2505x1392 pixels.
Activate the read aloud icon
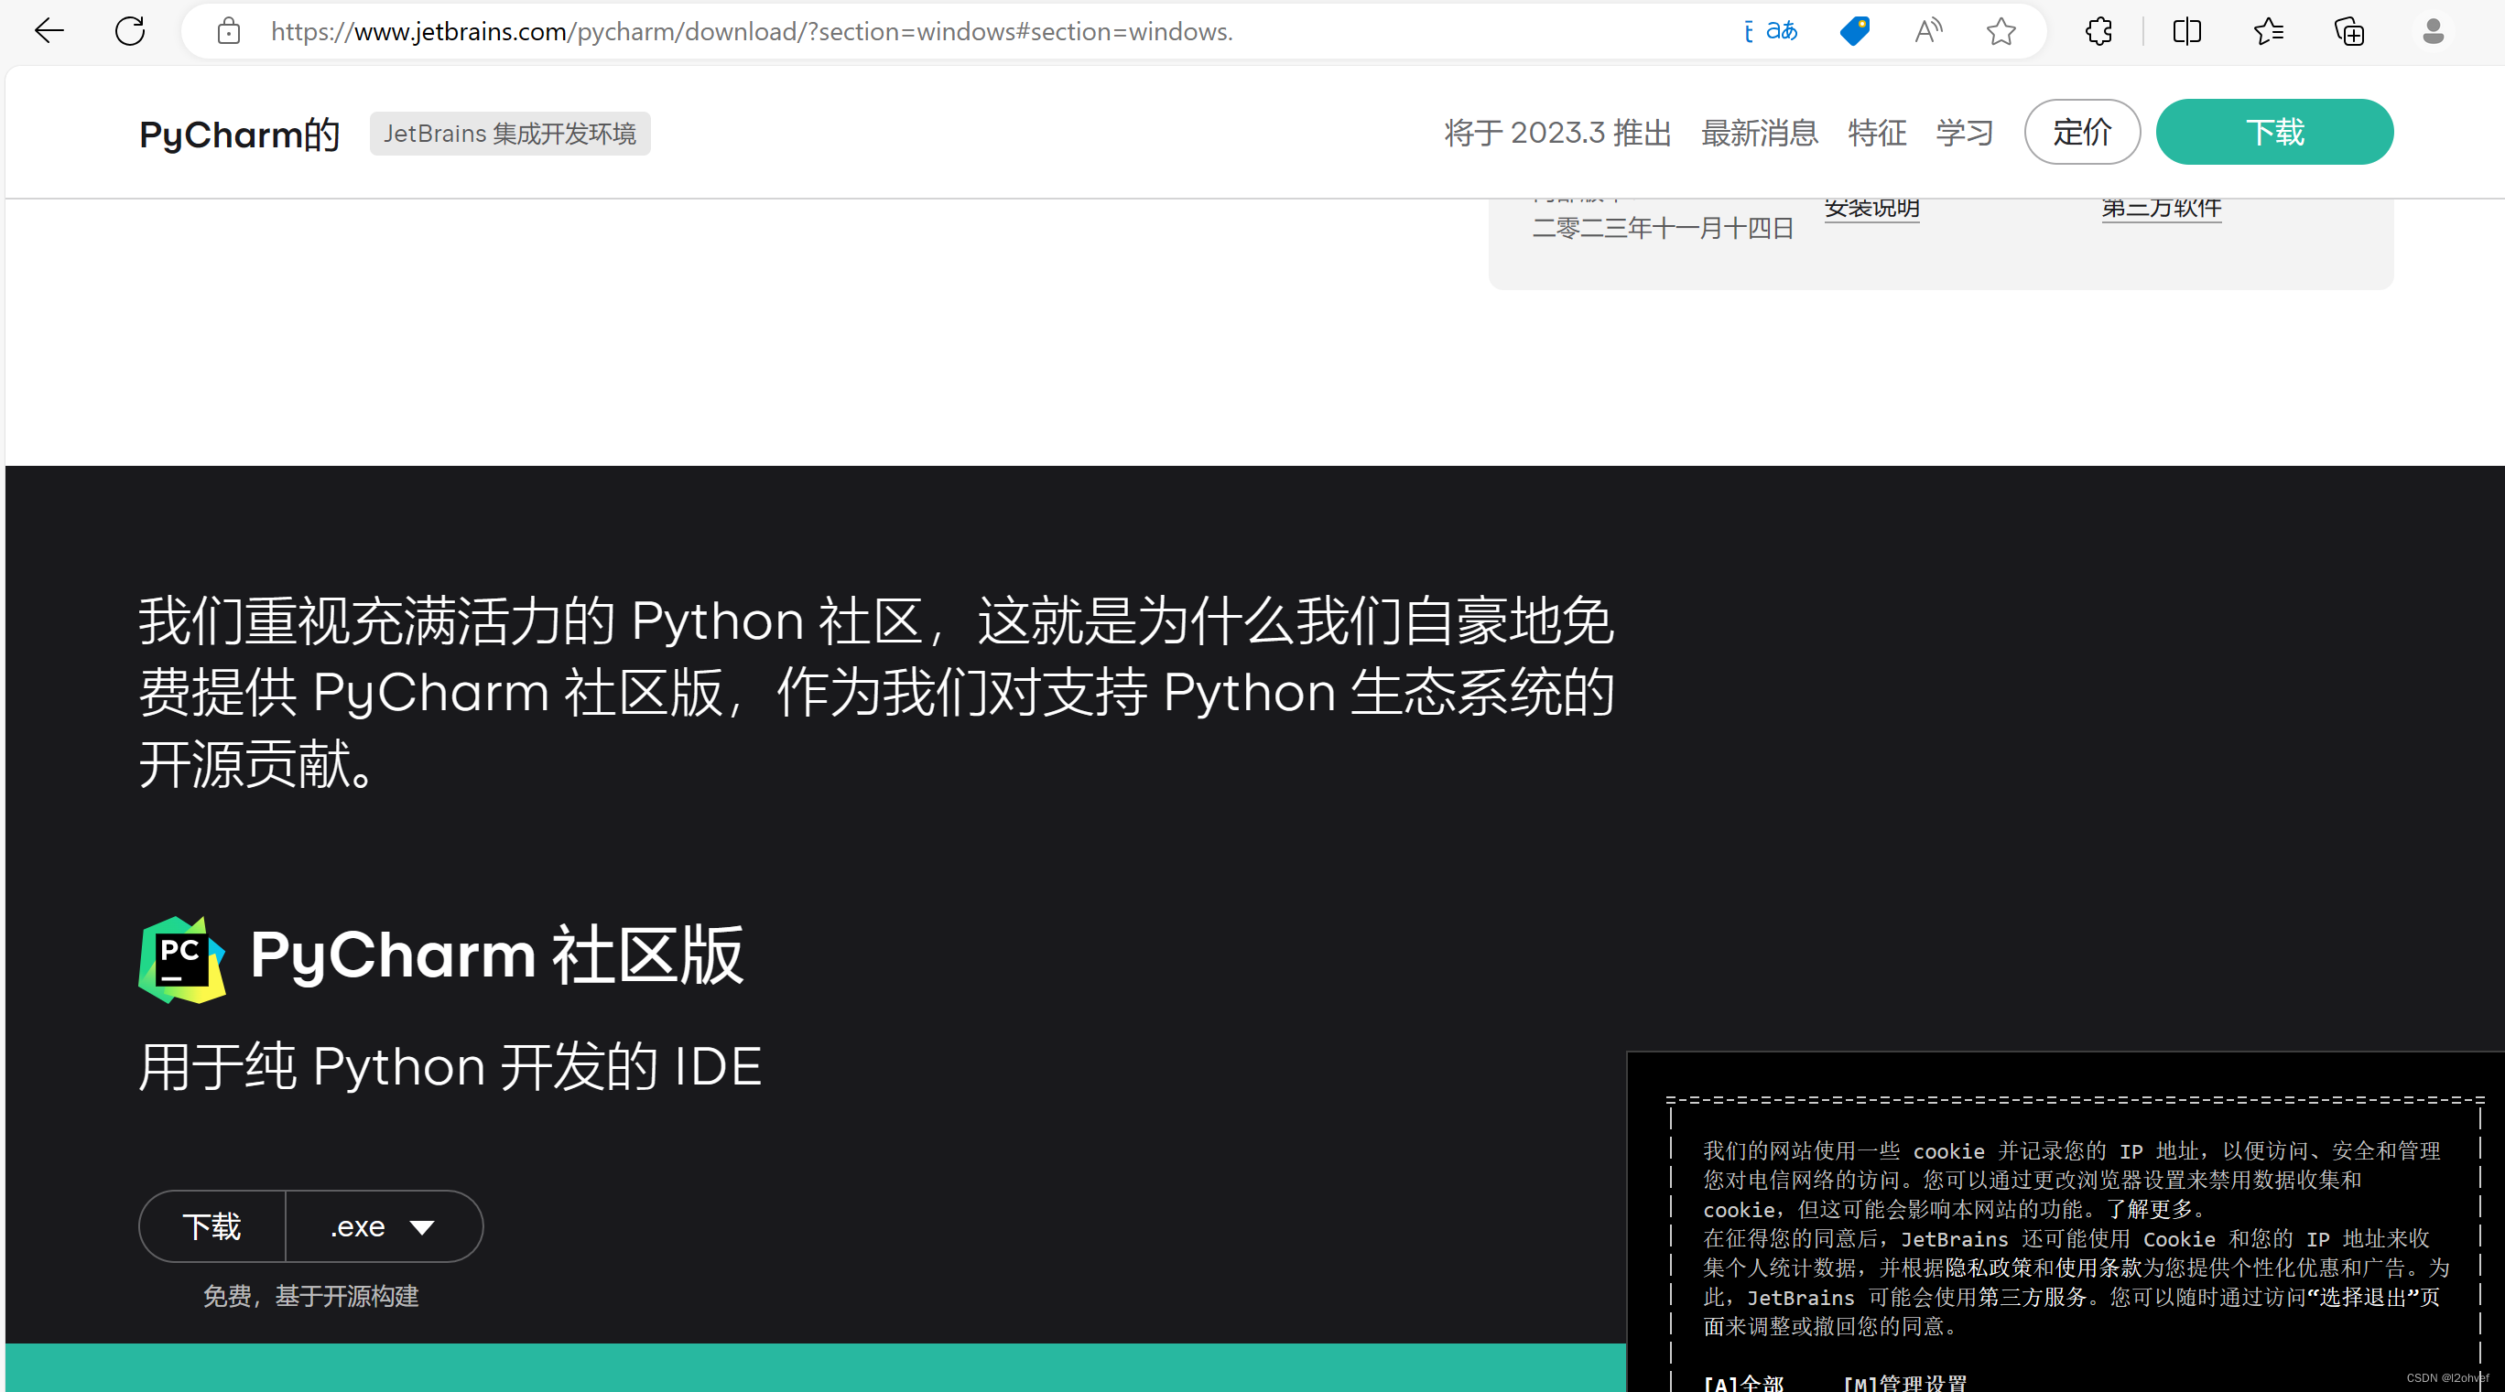[x=1928, y=30]
